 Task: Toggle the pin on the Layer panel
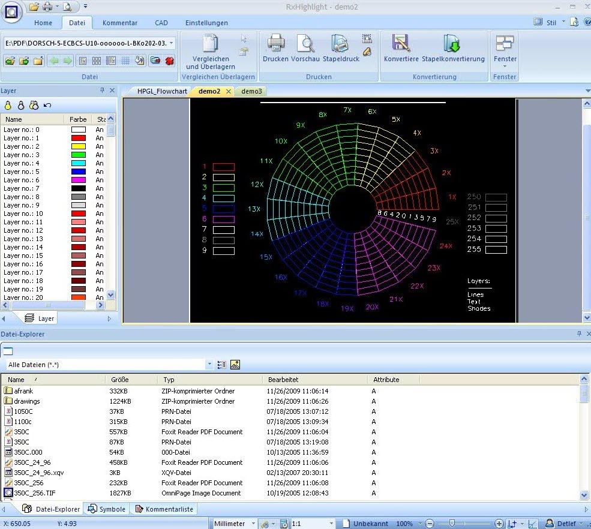tap(102, 91)
